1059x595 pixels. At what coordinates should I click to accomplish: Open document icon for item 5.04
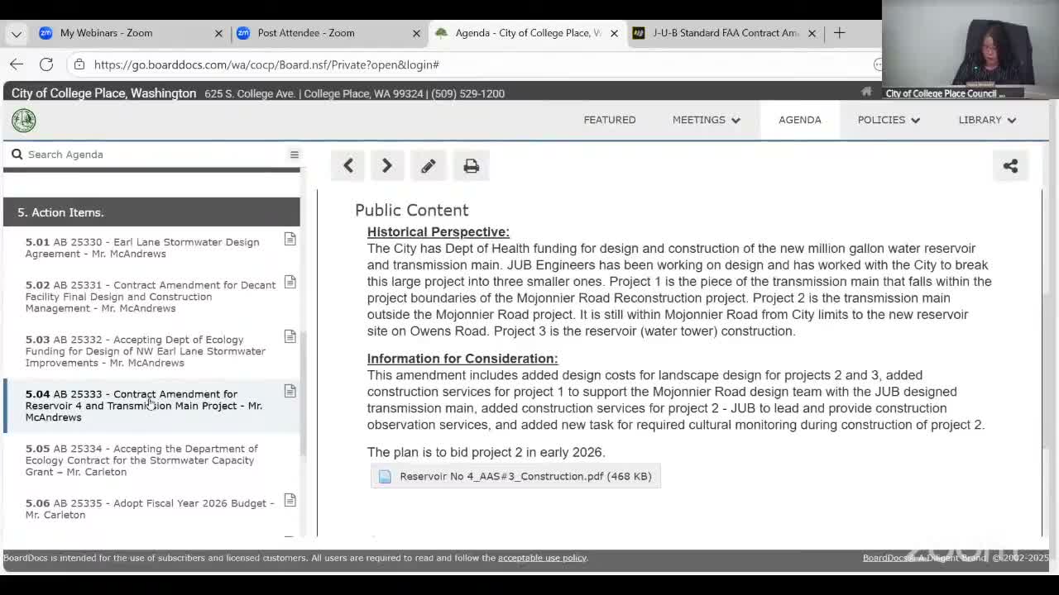pos(290,391)
